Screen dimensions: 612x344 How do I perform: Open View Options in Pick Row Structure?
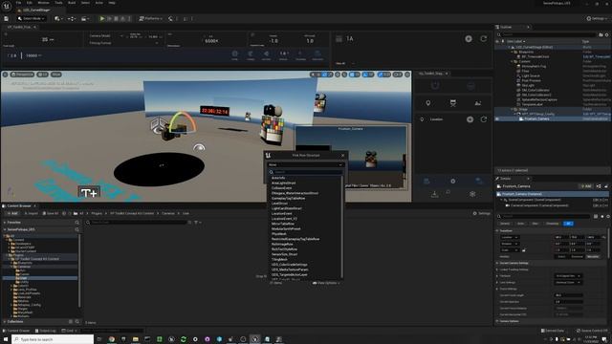326,283
